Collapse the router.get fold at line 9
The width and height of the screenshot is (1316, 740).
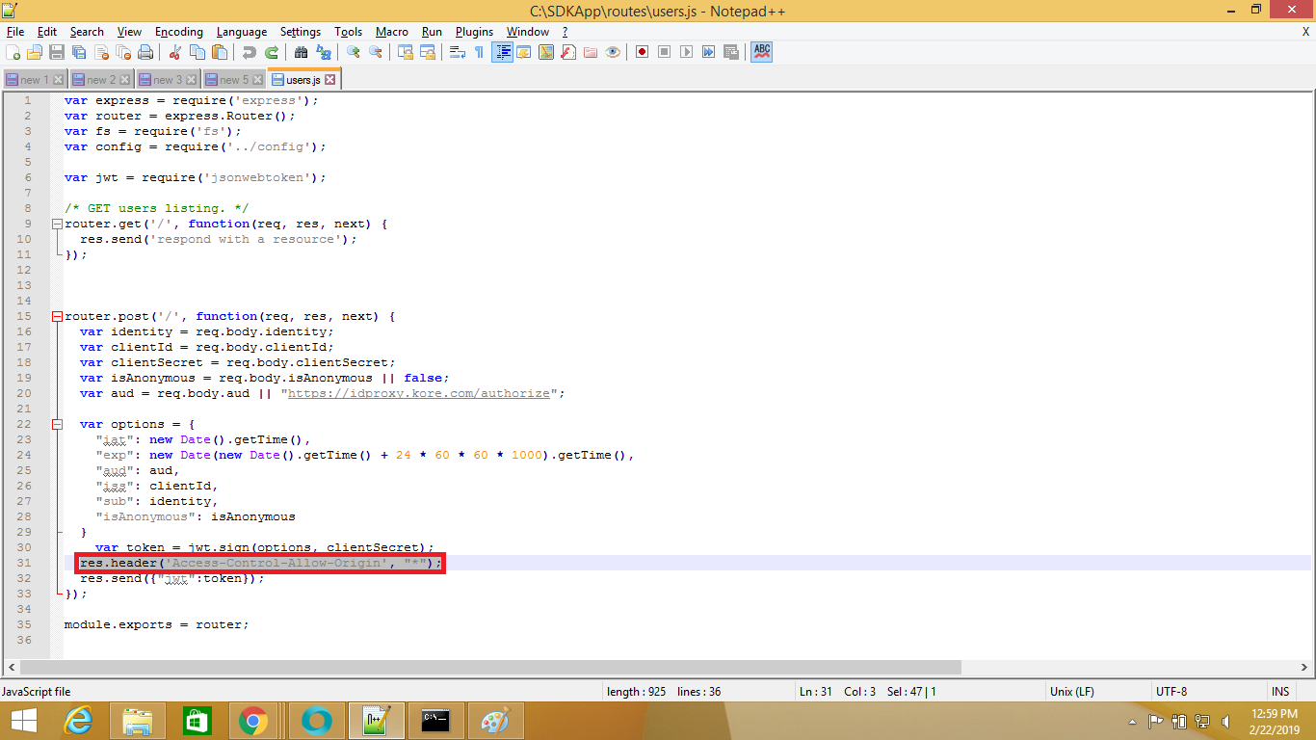[57, 224]
